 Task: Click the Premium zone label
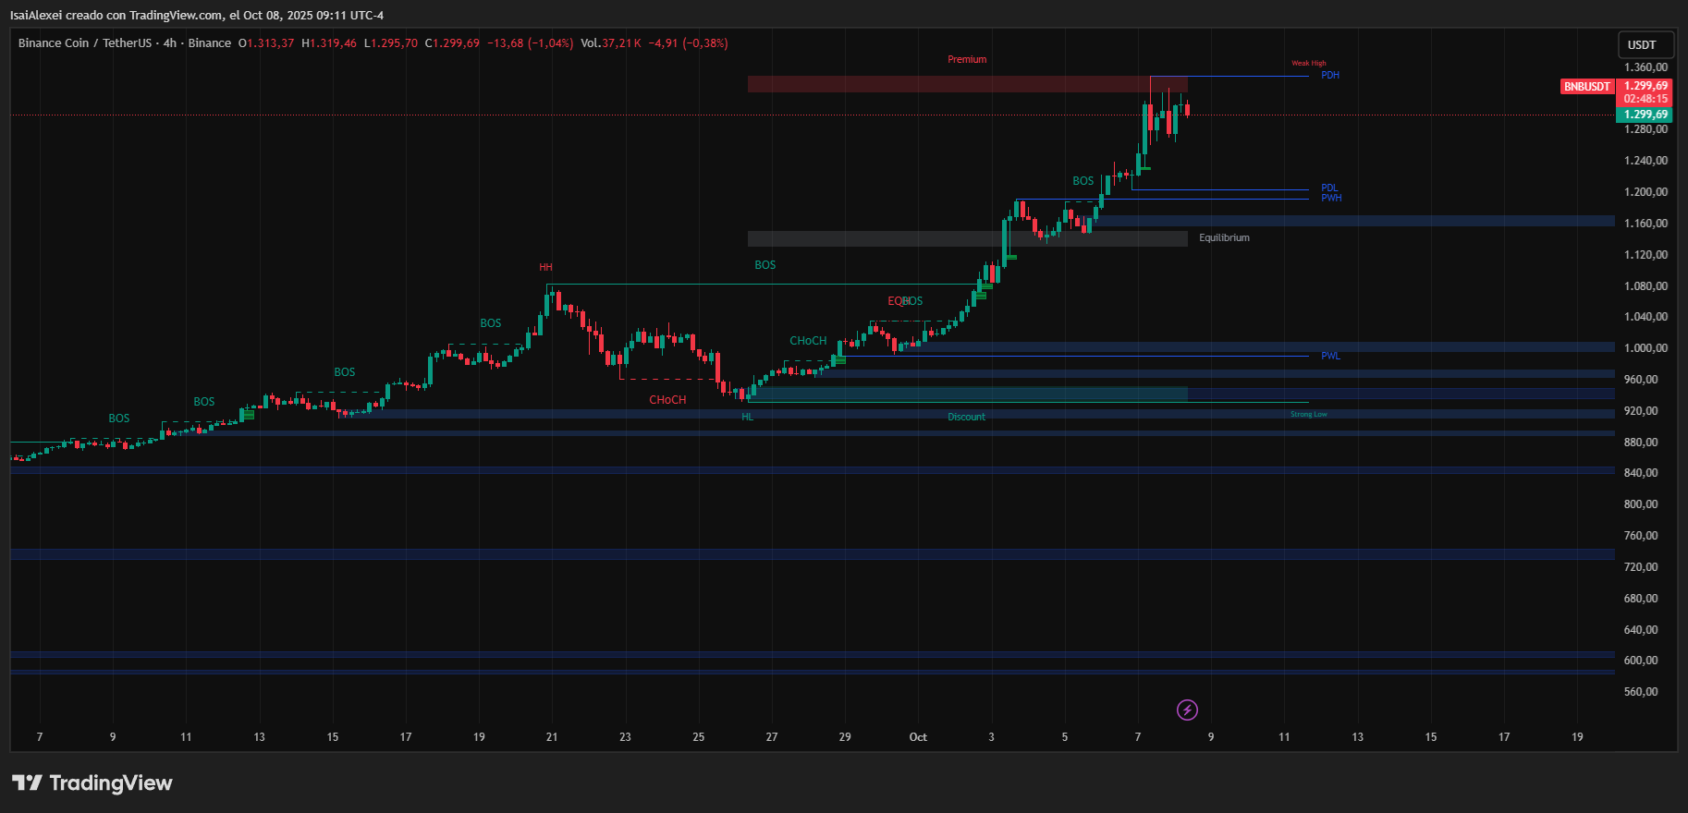[967, 59]
